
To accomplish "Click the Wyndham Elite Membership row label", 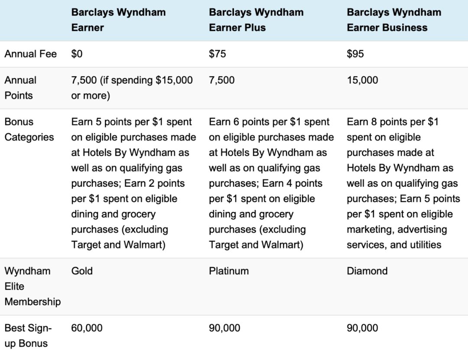I will click(x=32, y=286).
